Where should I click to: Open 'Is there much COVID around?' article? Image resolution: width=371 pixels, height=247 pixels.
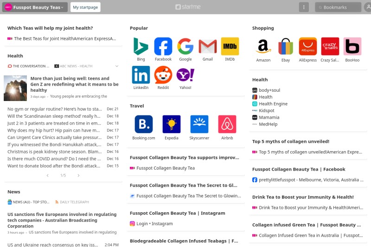click(x=54, y=158)
